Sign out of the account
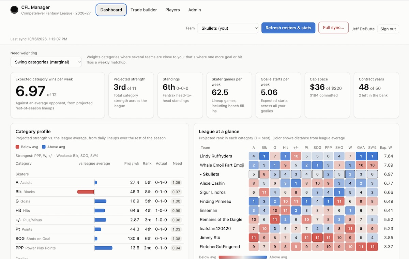Screen dimensions: 409x259 click(x=388, y=29)
